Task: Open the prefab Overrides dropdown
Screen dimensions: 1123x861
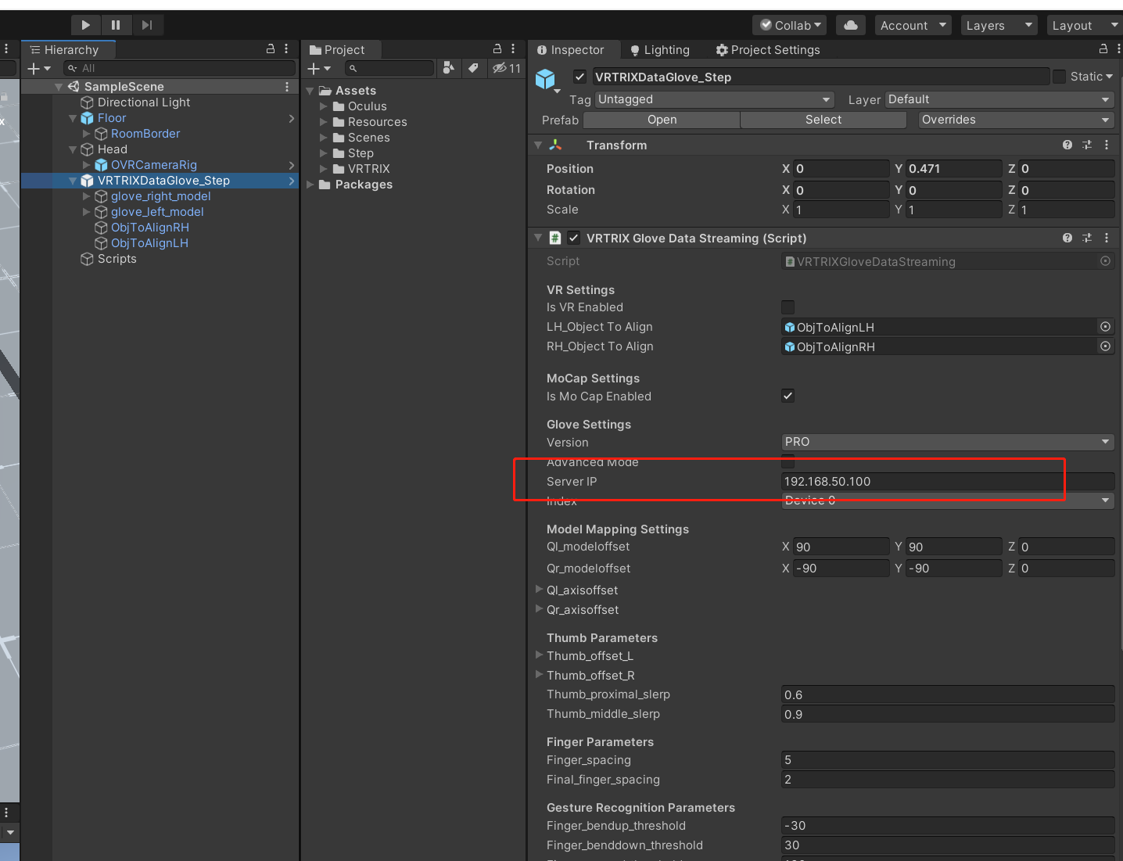Action: pyautogui.click(x=1016, y=120)
